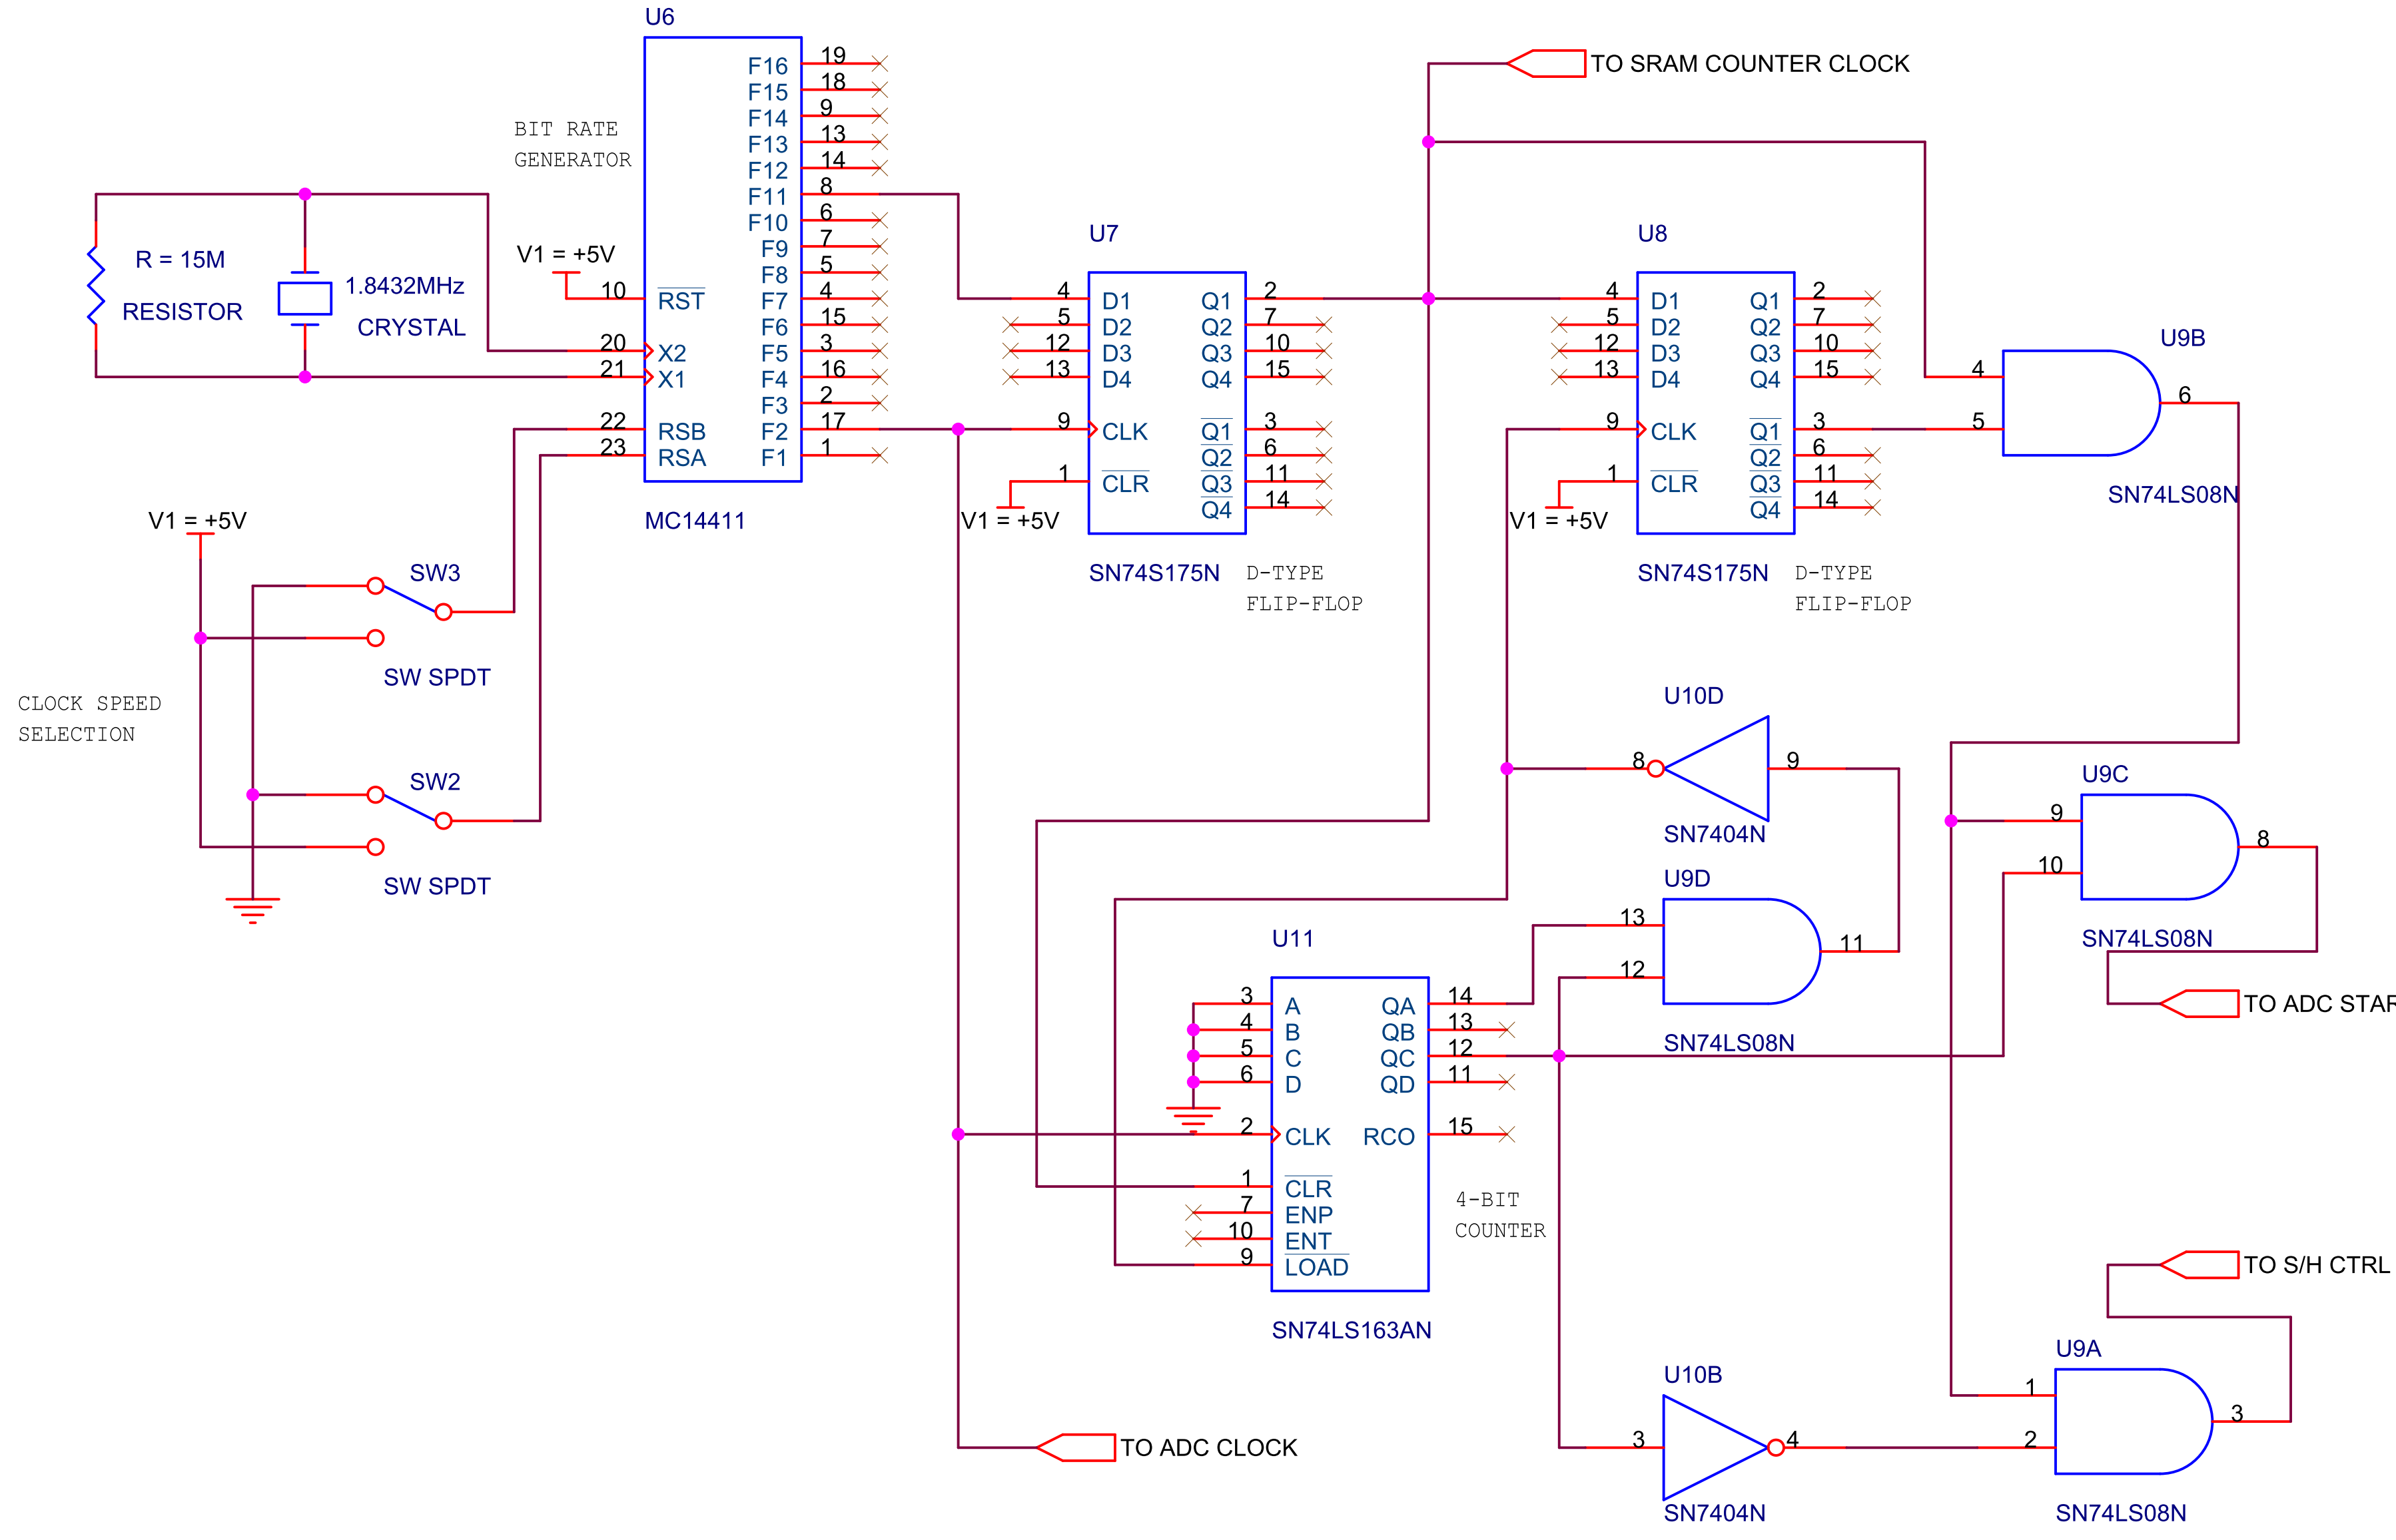Select the RESISTOR label text
Image resolution: width=2396 pixels, height=1540 pixels.
(x=182, y=311)
